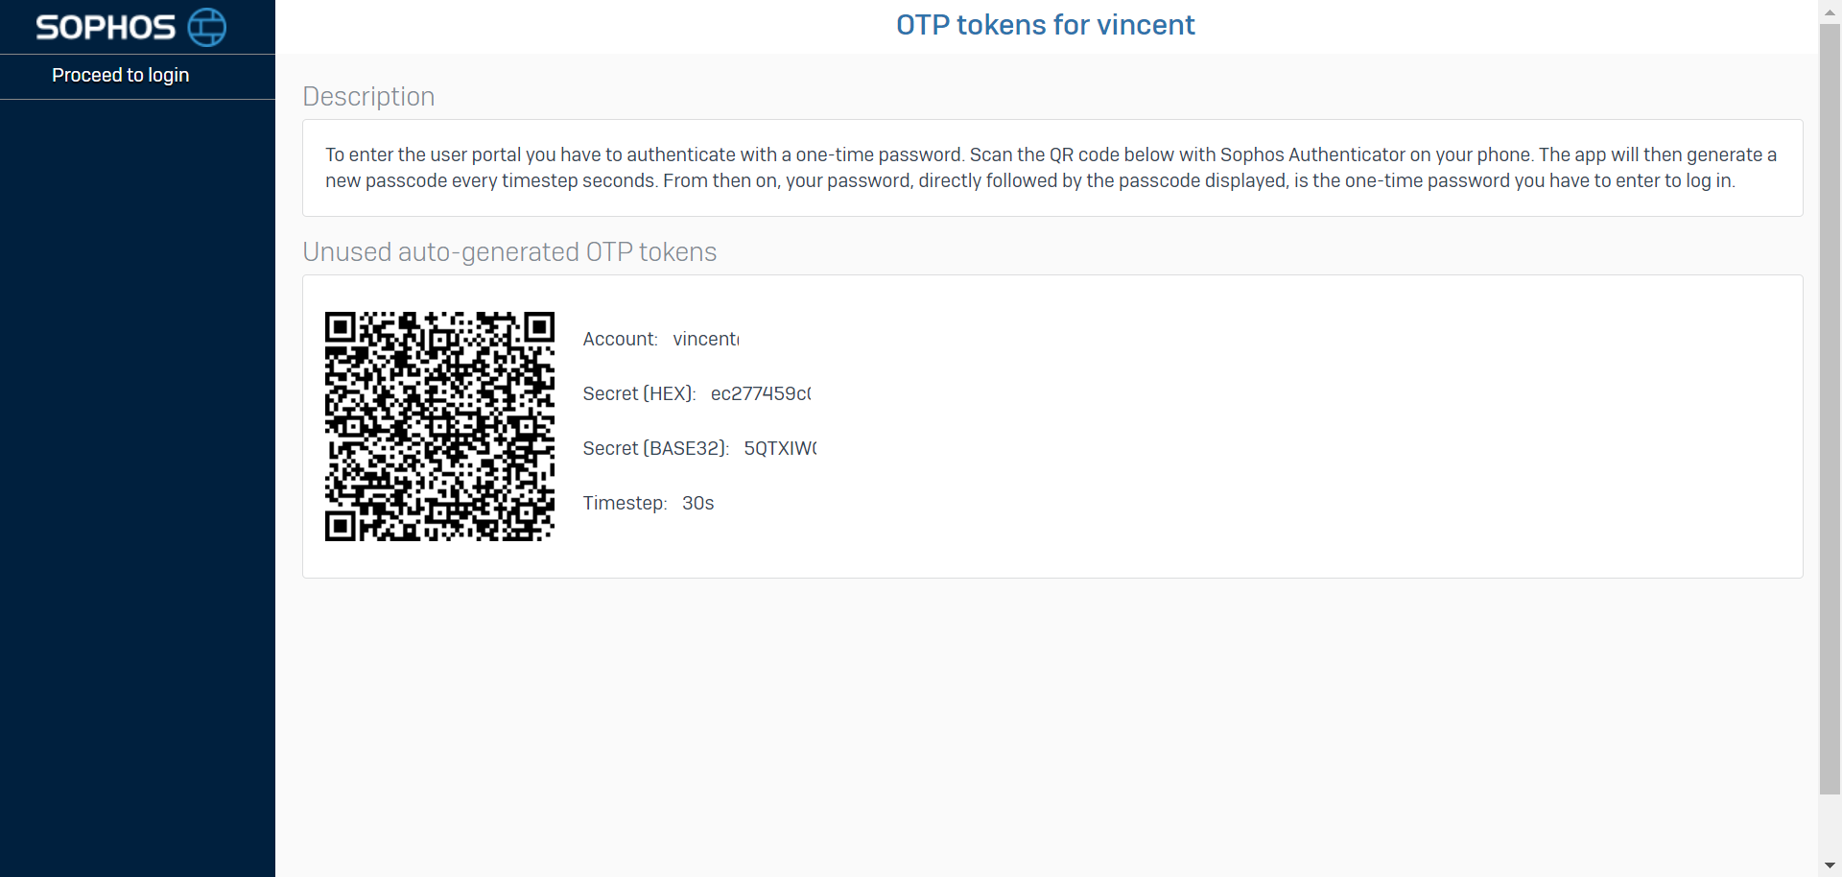Click the 'Secret (BASE32):' label
The image size is (1842, 877).
coord(655,448)
